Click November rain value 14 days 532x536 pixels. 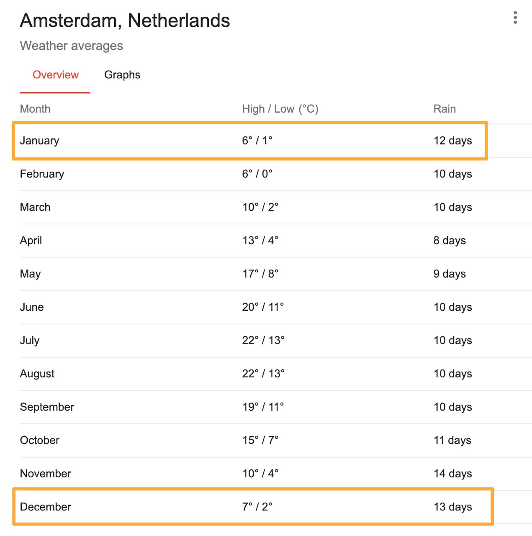pos(452,474)
